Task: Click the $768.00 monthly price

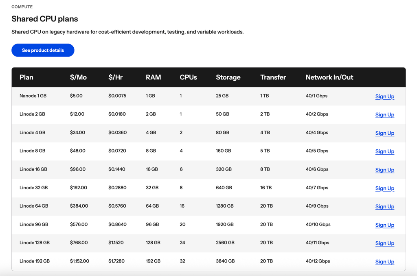Action: pyautogui.click(x=79, y=243)
